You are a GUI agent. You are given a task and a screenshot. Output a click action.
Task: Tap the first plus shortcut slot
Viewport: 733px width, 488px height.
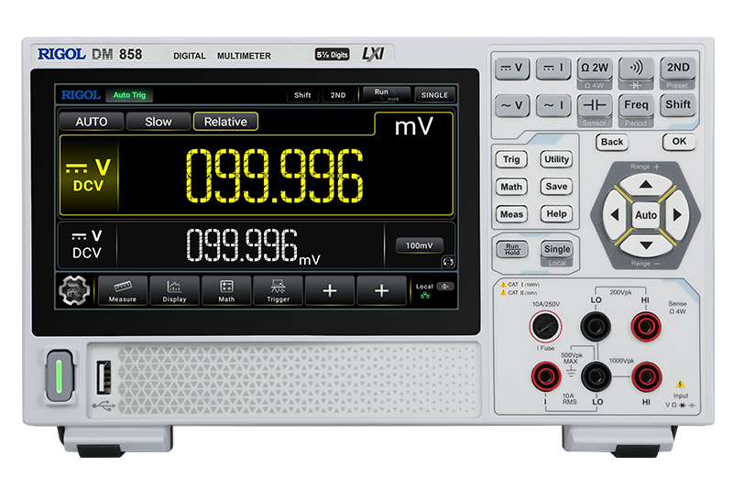[x=330, y=290]
